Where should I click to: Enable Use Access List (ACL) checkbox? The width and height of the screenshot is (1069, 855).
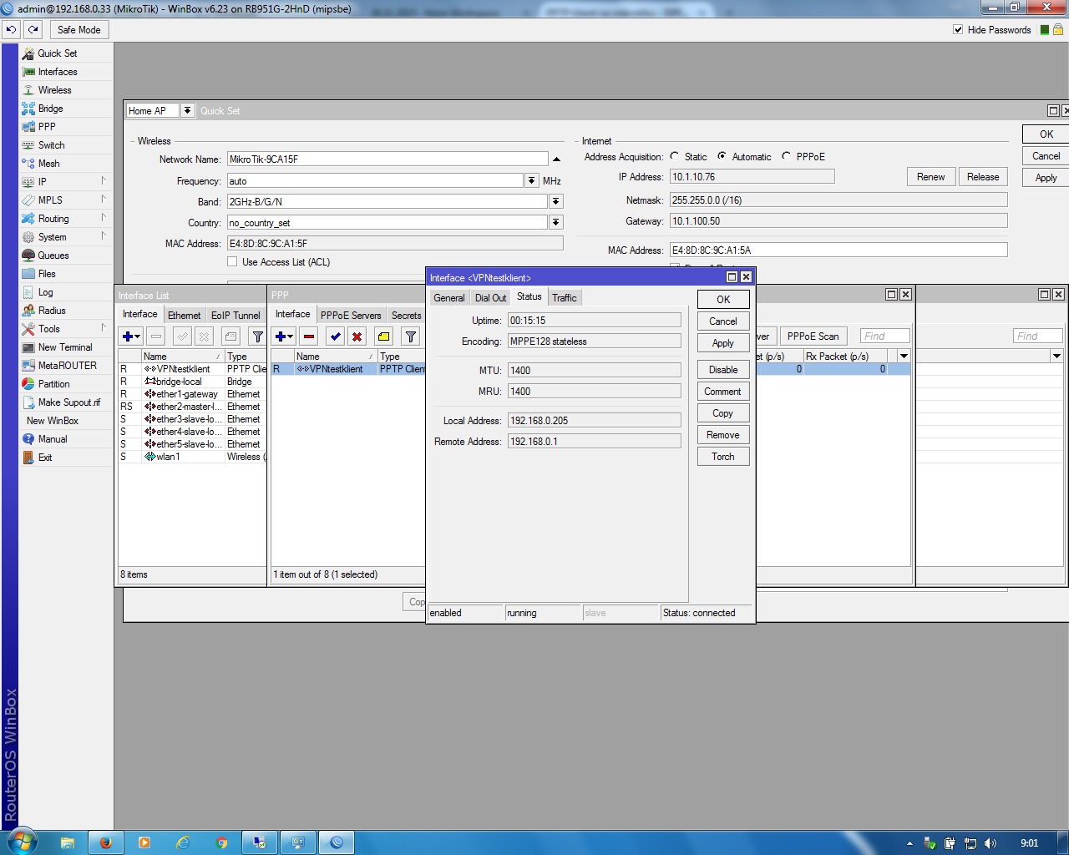[232, 262]
